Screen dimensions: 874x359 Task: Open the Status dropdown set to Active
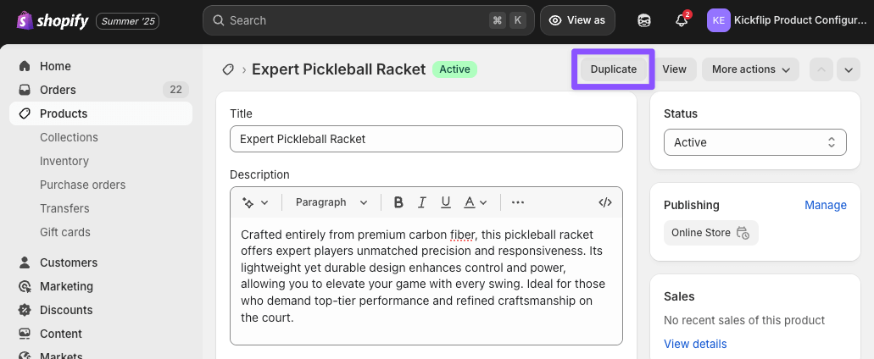tap(754, 142)
